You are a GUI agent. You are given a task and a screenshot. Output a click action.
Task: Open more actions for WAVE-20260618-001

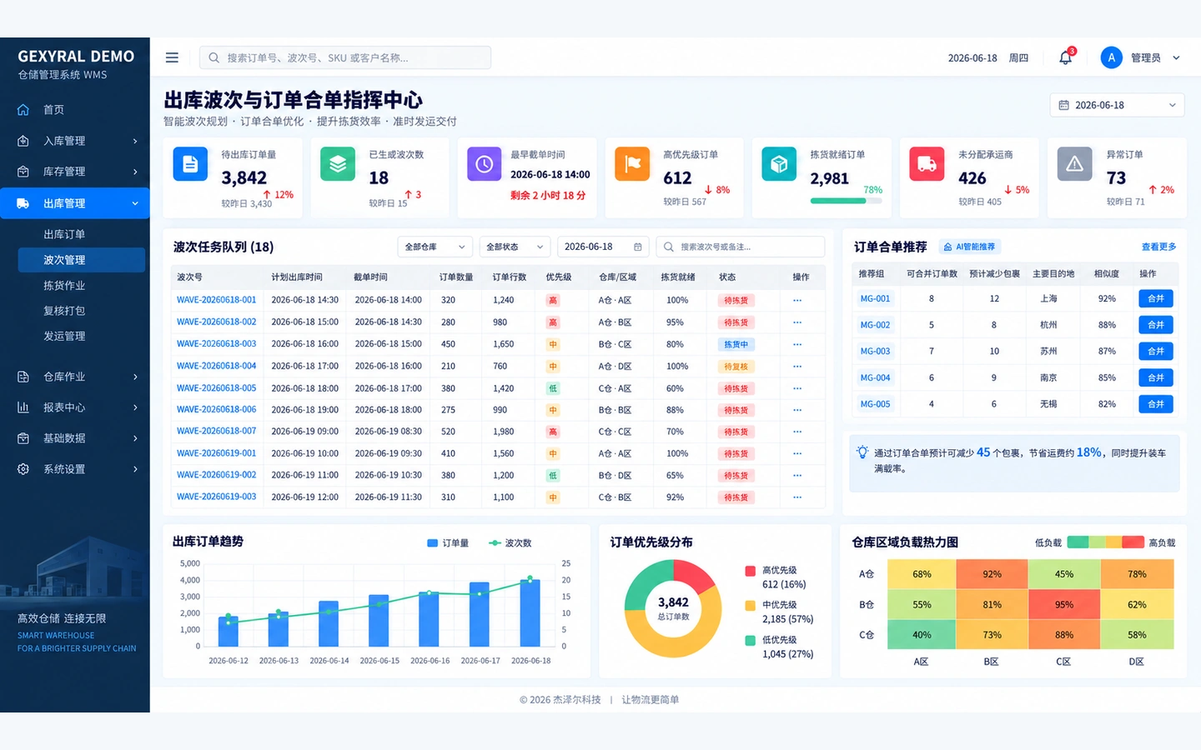(797, 301)
